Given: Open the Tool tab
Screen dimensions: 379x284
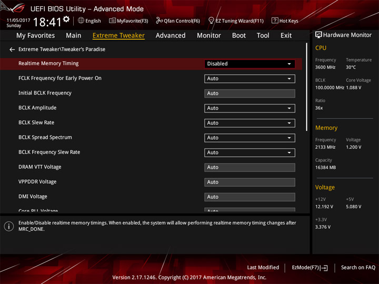Looking at the screenshot, I should pos(263,36).
